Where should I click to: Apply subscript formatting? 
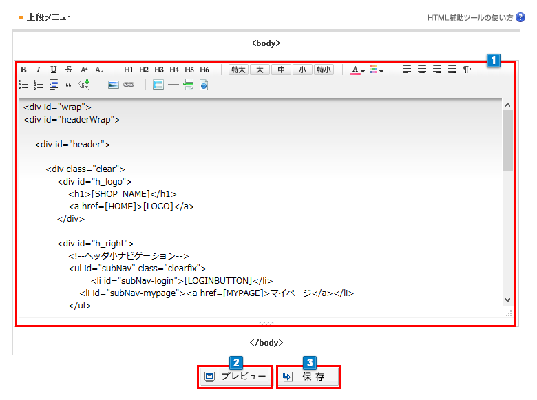coord(99,70)
